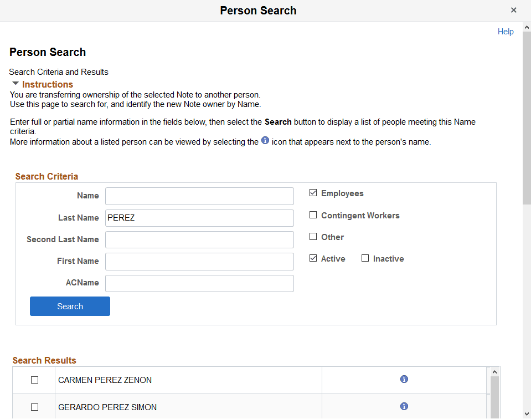Toggle the Active checkbox
531x419 pixels.
(x=313, y=258)
